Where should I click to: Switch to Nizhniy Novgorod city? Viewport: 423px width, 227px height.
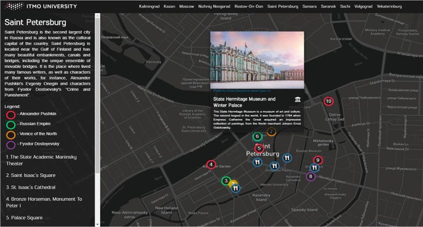(x=214, y=6)
